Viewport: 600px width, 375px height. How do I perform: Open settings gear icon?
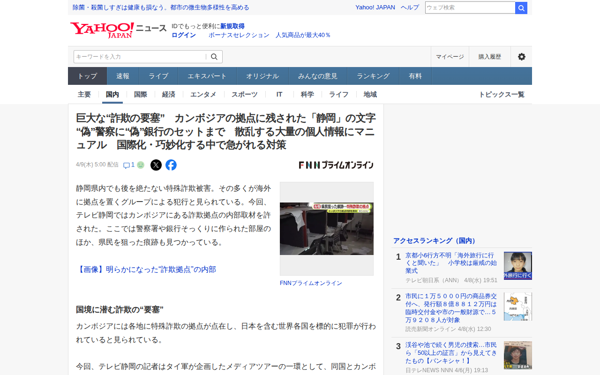tap(521, 57)
